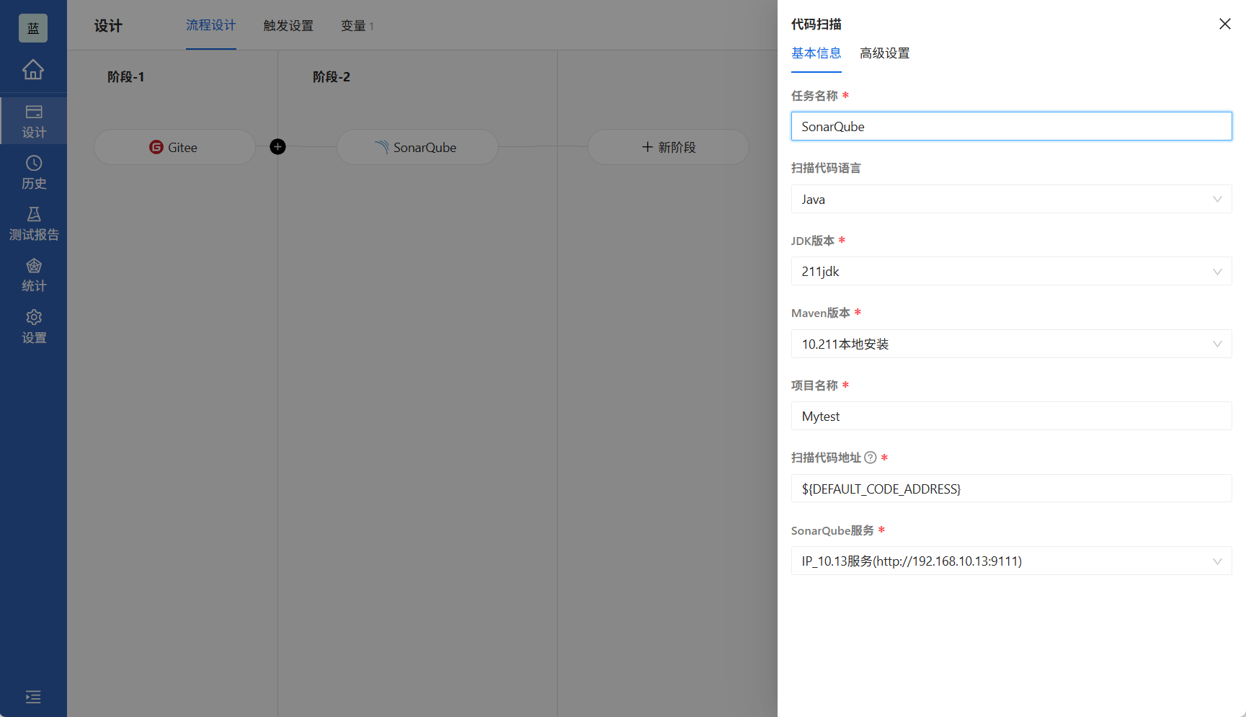Click the black plus add-task circle
The height and width of the screenshot is (717, 1246).
pos(277,147)
